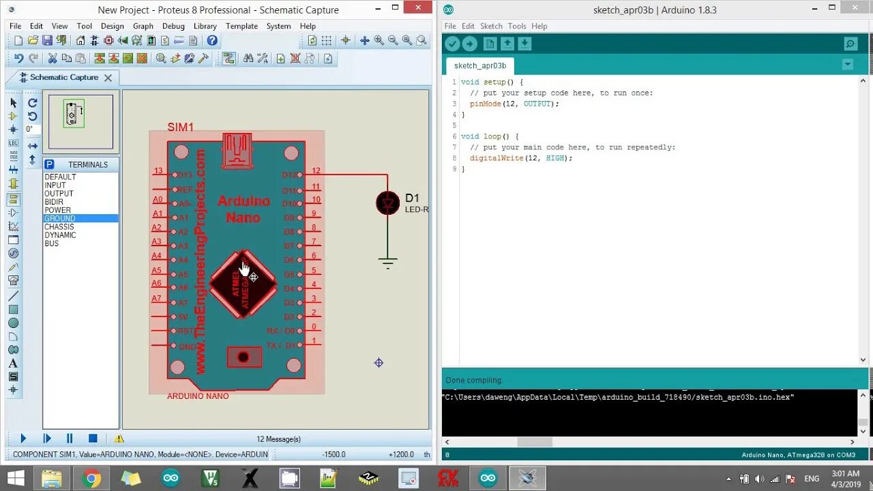Click the Pause simulation button in Proteus
This screenshot has width=873, height=491.
[70, 438]
